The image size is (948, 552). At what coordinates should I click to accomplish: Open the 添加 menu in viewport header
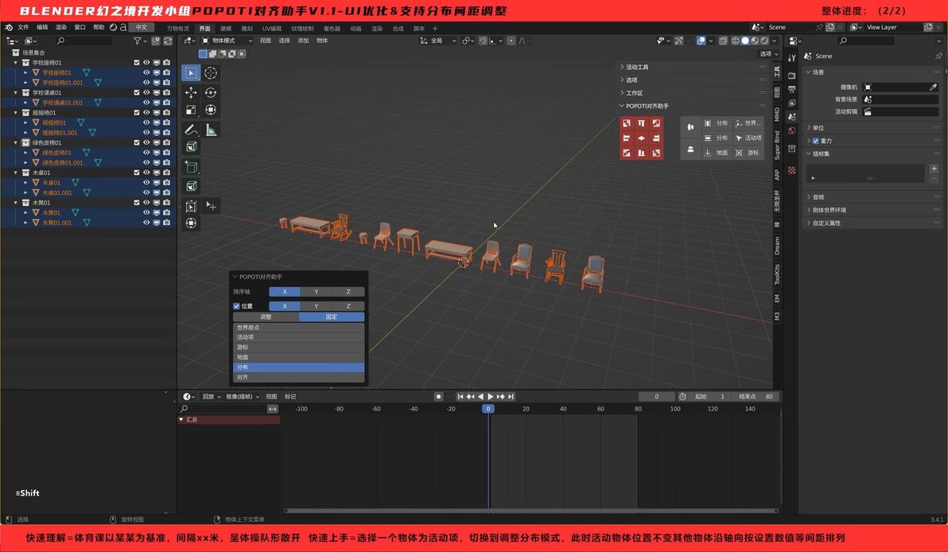click(x=303, y=41)
